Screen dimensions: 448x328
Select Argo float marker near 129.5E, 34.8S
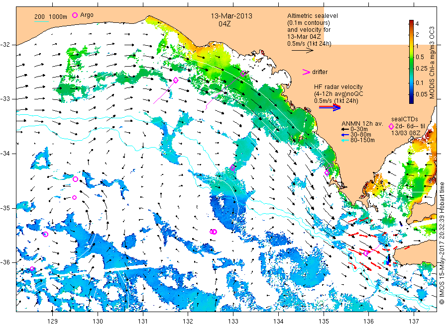74,197
